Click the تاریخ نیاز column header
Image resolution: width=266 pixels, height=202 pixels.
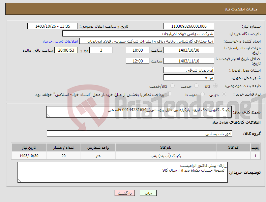point(29,148)
